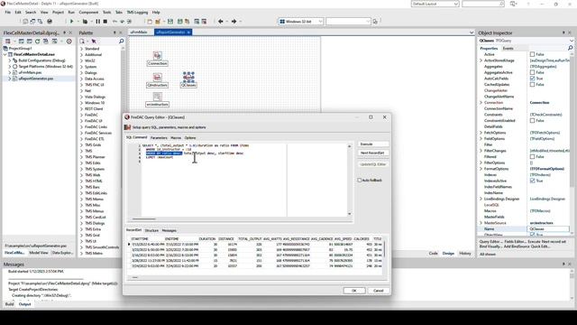Switch to the Output tab in Messages
This screenshot has width=577, height=325.
click(24, 304)
